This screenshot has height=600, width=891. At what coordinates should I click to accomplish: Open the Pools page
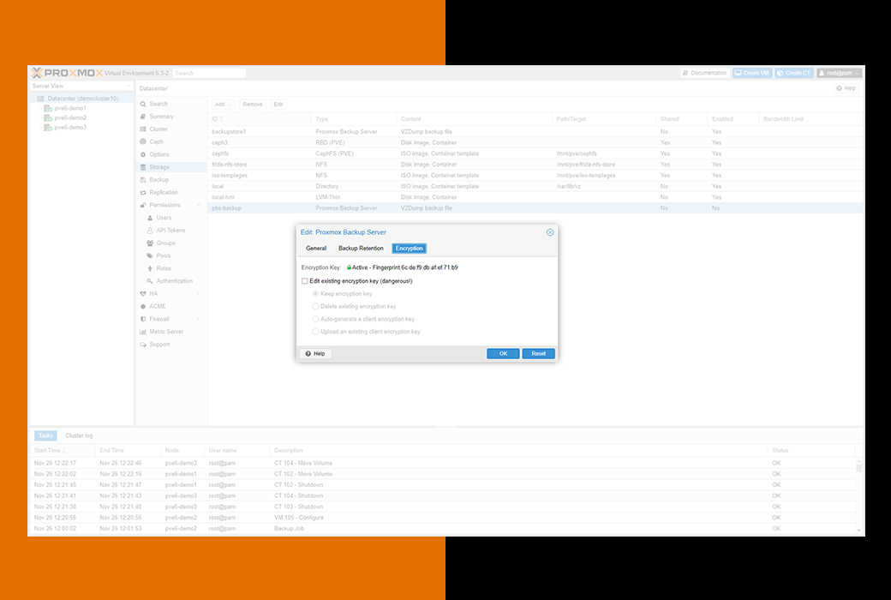click(159, 256)
